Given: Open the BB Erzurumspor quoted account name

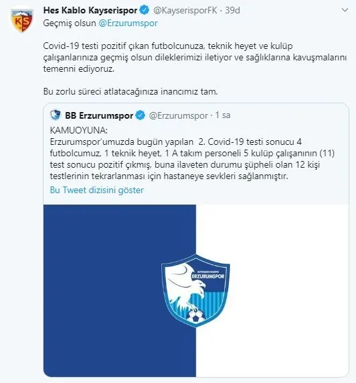Looking at the screenshot, I should tap(99, 115).
